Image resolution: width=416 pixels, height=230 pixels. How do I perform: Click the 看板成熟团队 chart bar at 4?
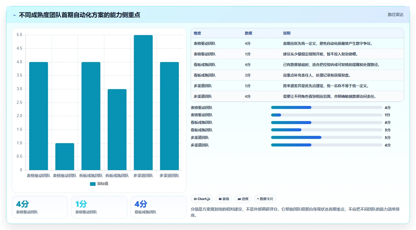click(x=91, y=116)
